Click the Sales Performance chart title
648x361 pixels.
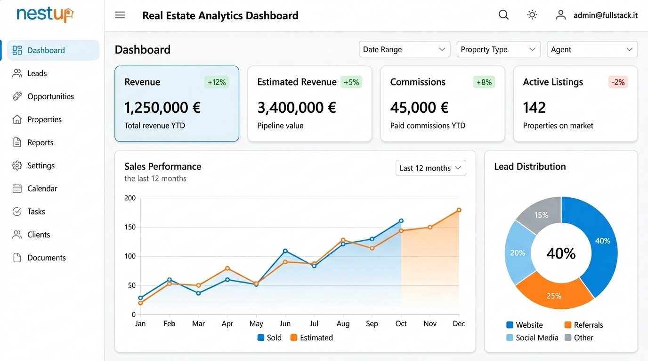163,166
